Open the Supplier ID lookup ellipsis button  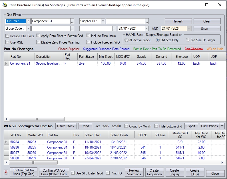pos(147,21)
